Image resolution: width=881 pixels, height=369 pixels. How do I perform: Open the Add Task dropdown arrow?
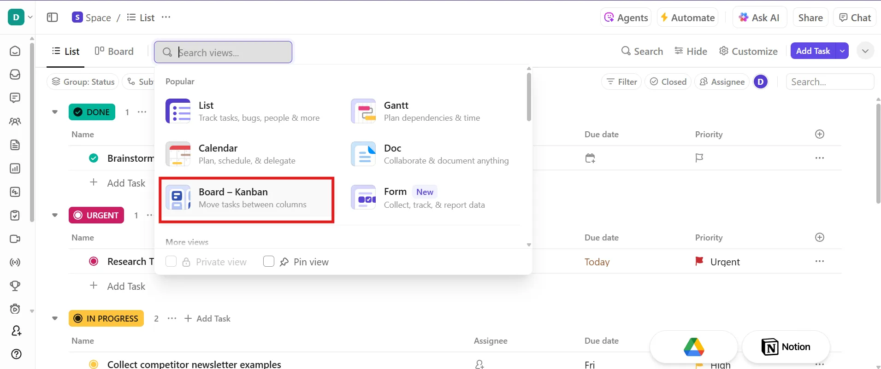tap(842, 51)
